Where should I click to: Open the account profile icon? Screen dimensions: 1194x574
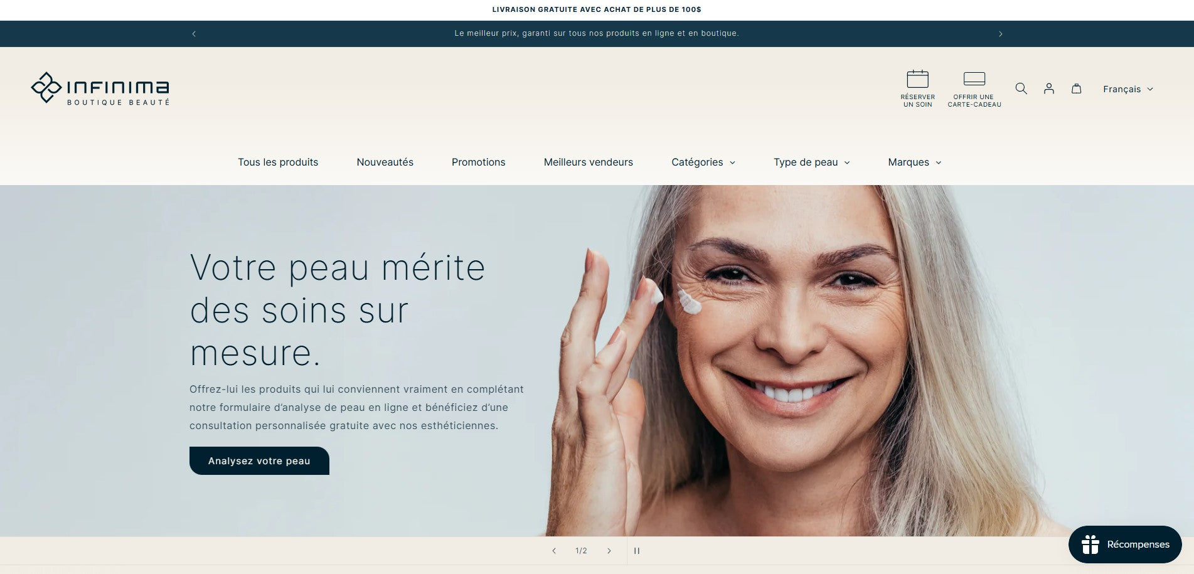tap(1048, 88)
